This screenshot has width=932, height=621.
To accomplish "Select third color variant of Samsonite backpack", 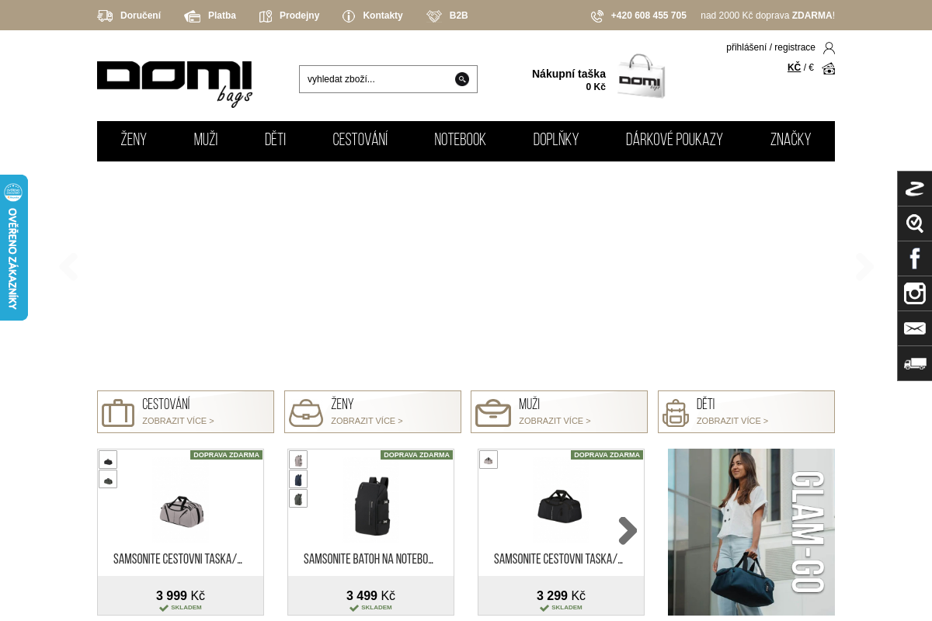I will [298, 498].
